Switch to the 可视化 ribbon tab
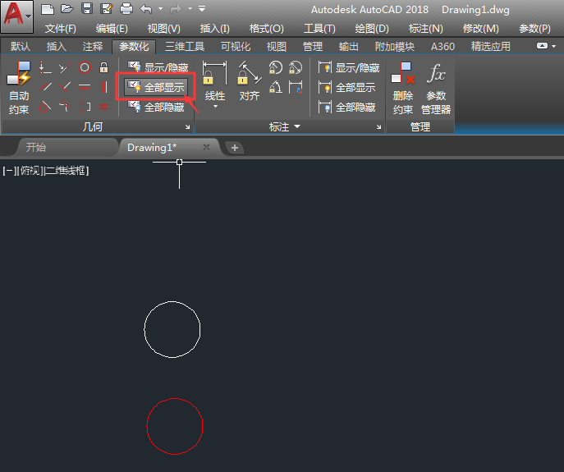 tap(236, 47)
